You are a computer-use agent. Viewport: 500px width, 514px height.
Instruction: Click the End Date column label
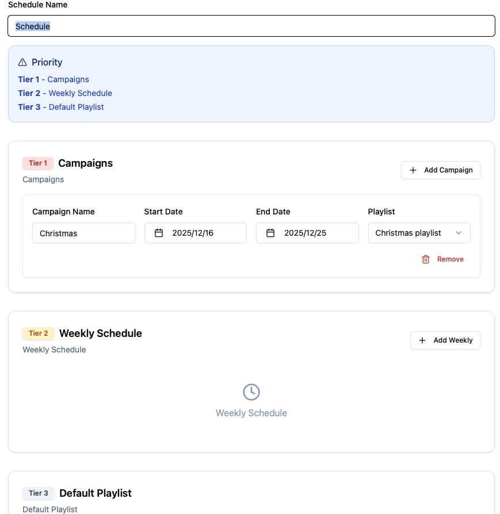tap(273, 212)
